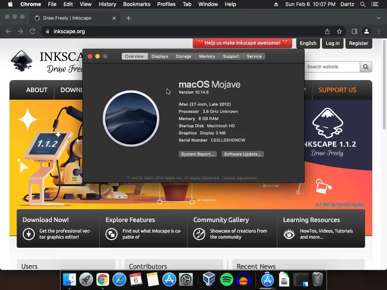Image resolution: width=387 pixels, height=290 pixels.
Task: Click into the Search website field
Action: (331, 67)
